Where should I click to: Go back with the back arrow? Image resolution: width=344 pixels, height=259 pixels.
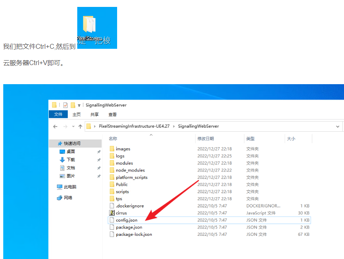(x=55, y=126)
